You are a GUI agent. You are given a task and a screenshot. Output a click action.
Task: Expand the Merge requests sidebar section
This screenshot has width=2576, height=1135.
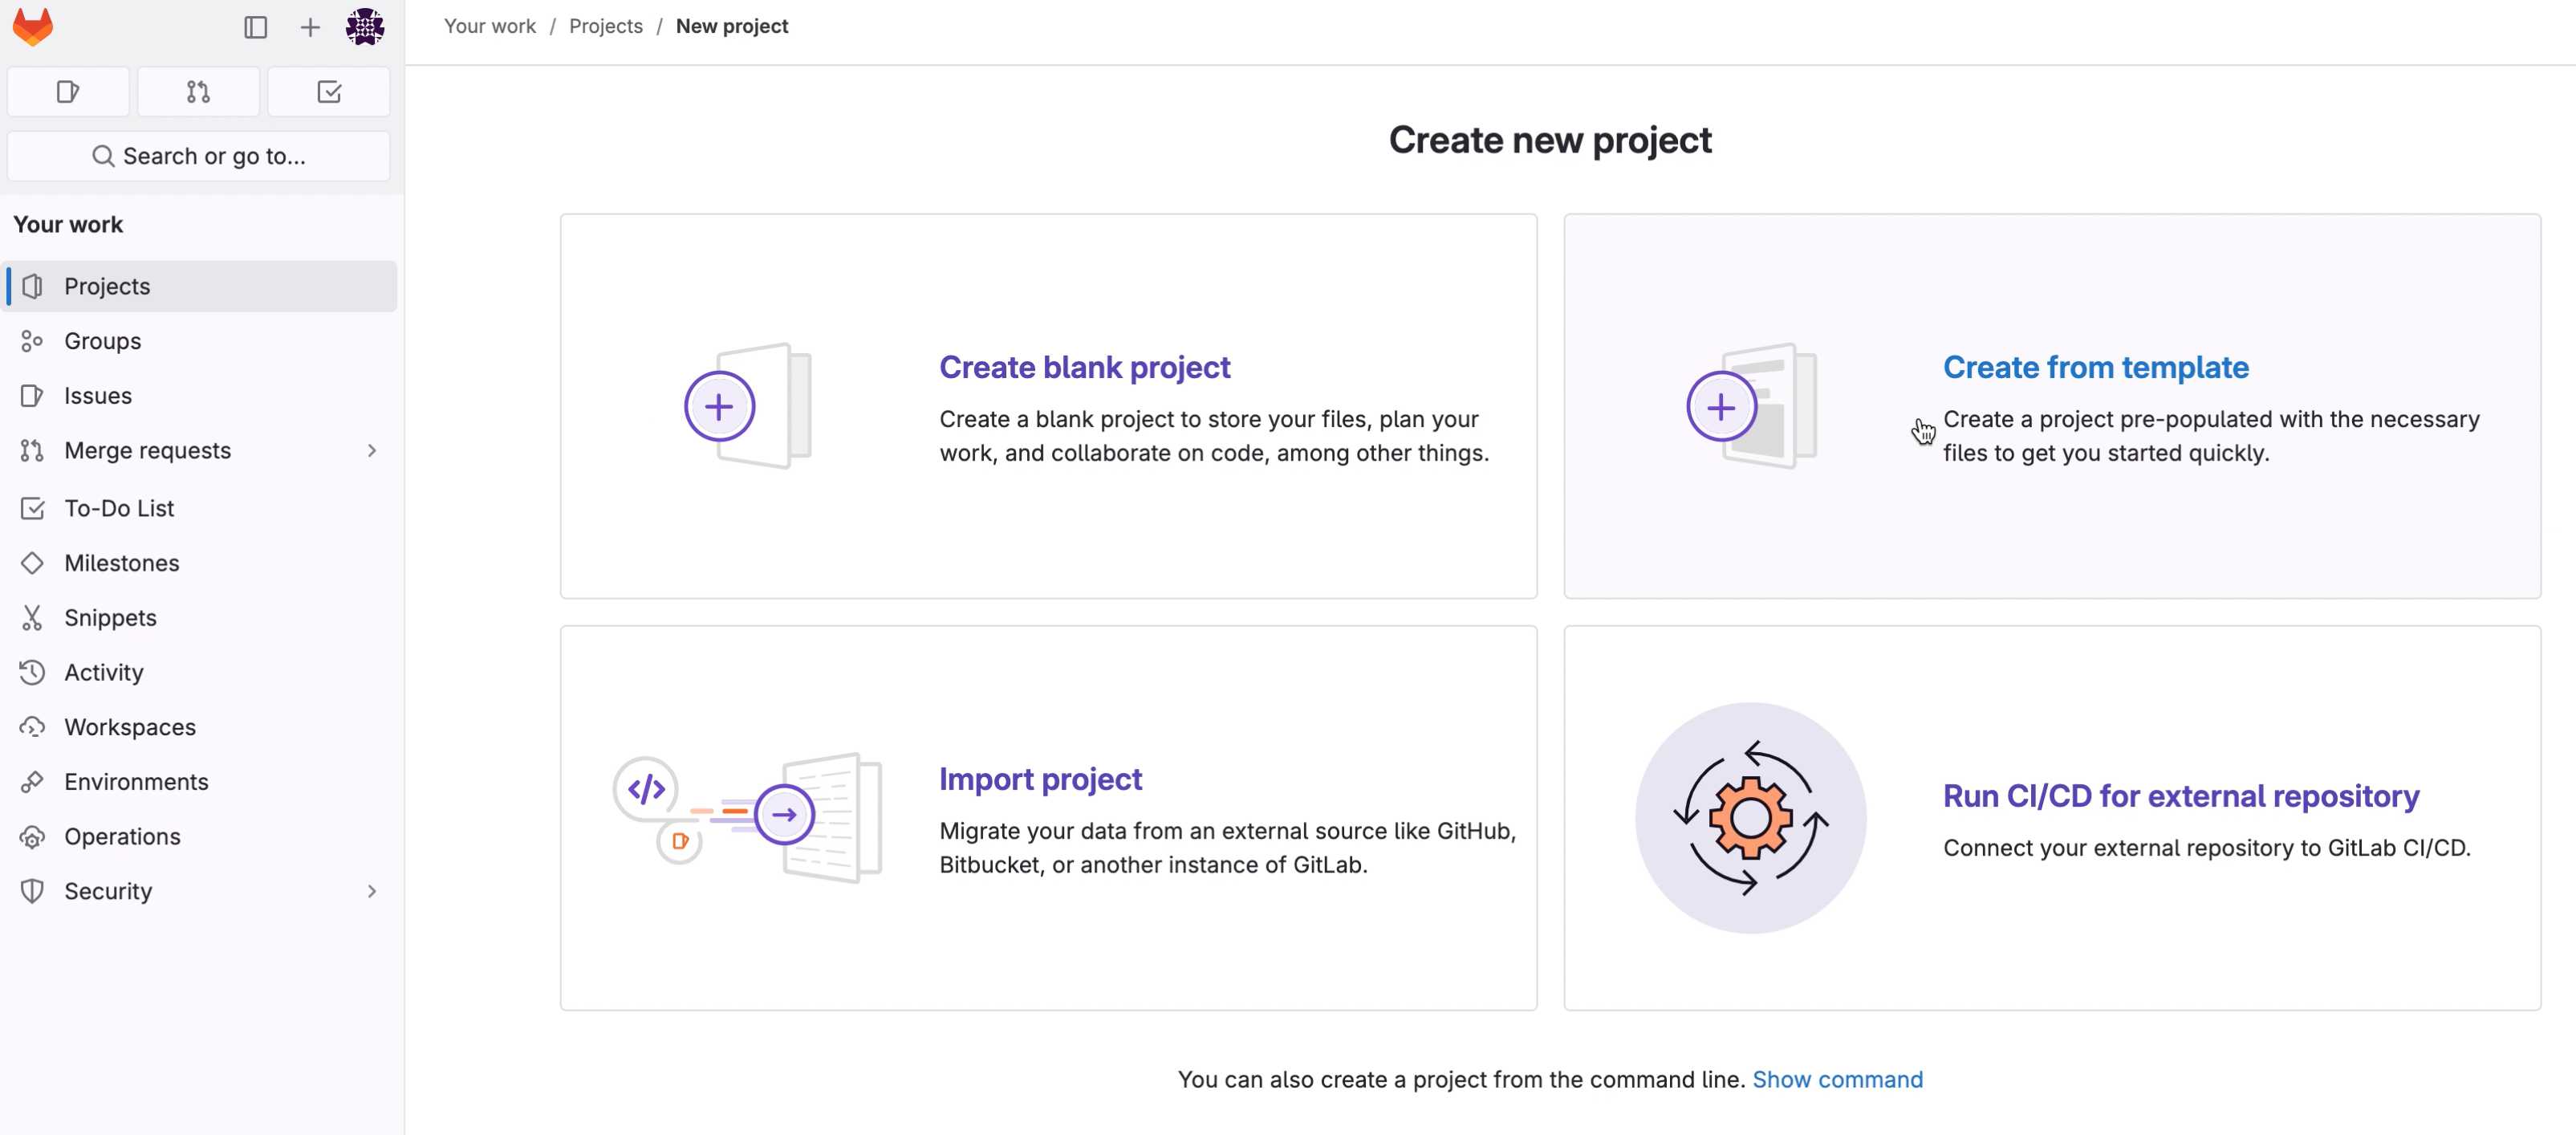click(373, 450)
